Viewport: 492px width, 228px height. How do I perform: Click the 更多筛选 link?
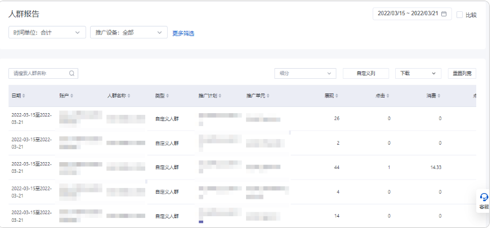184,33
